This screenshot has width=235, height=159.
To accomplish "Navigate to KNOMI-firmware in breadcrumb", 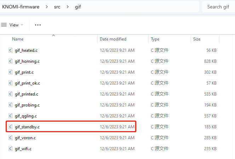I will 21,7.
